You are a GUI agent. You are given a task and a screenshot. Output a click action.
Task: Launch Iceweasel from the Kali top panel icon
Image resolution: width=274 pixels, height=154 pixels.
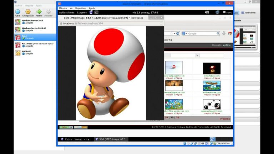[91, 12]
